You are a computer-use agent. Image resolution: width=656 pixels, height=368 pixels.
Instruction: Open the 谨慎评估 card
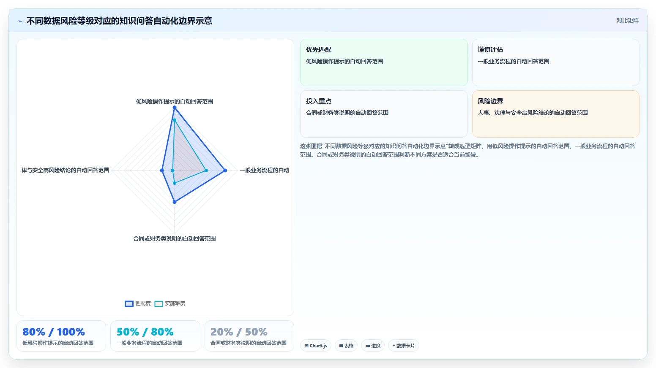pyautogui.click(x=555, y=62)
